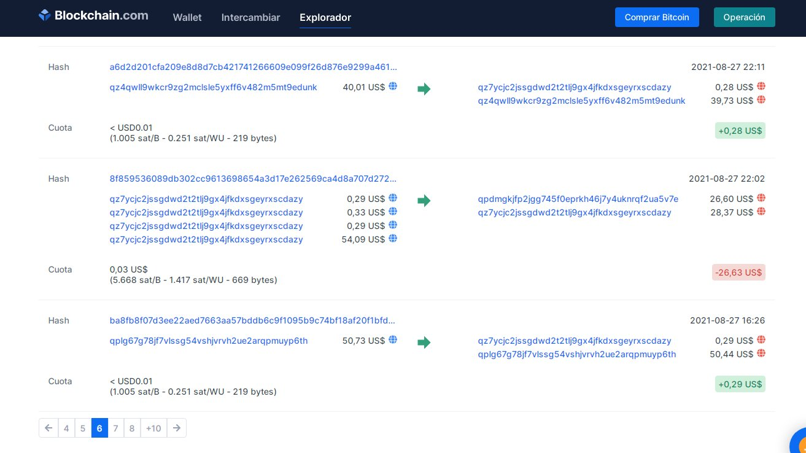Open input address qz7ycjc2... with 54,09 US$
The height and width of the screenshot is (453, 806).
click(x=206, y=239)
